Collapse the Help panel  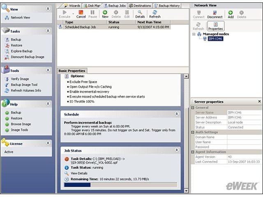[x=48, y=104]
